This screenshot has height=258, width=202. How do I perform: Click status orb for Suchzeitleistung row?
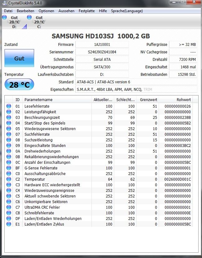pos(9,140)
